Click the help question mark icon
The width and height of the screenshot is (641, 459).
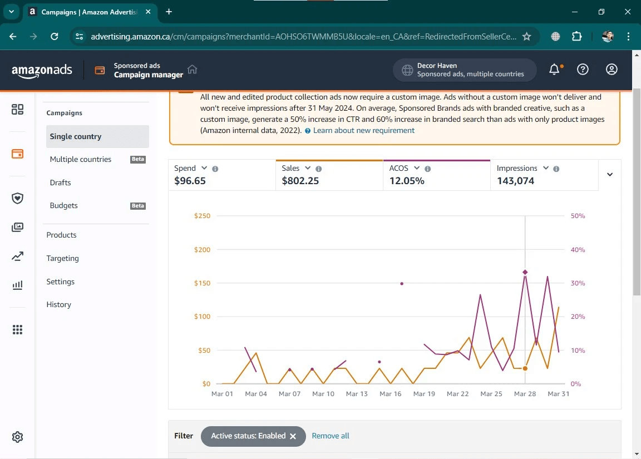click(x=583, y=70)
